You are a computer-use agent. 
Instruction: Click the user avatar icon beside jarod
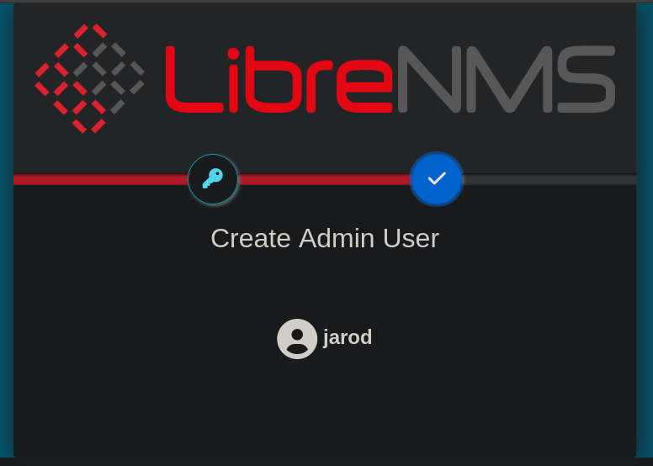297,339
